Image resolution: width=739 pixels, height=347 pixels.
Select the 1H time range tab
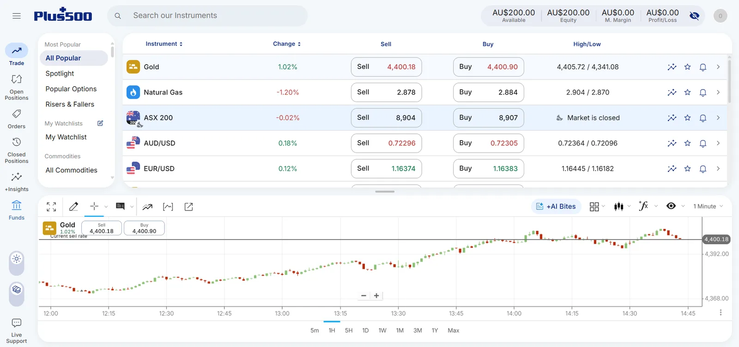click(x=332, y=330)
